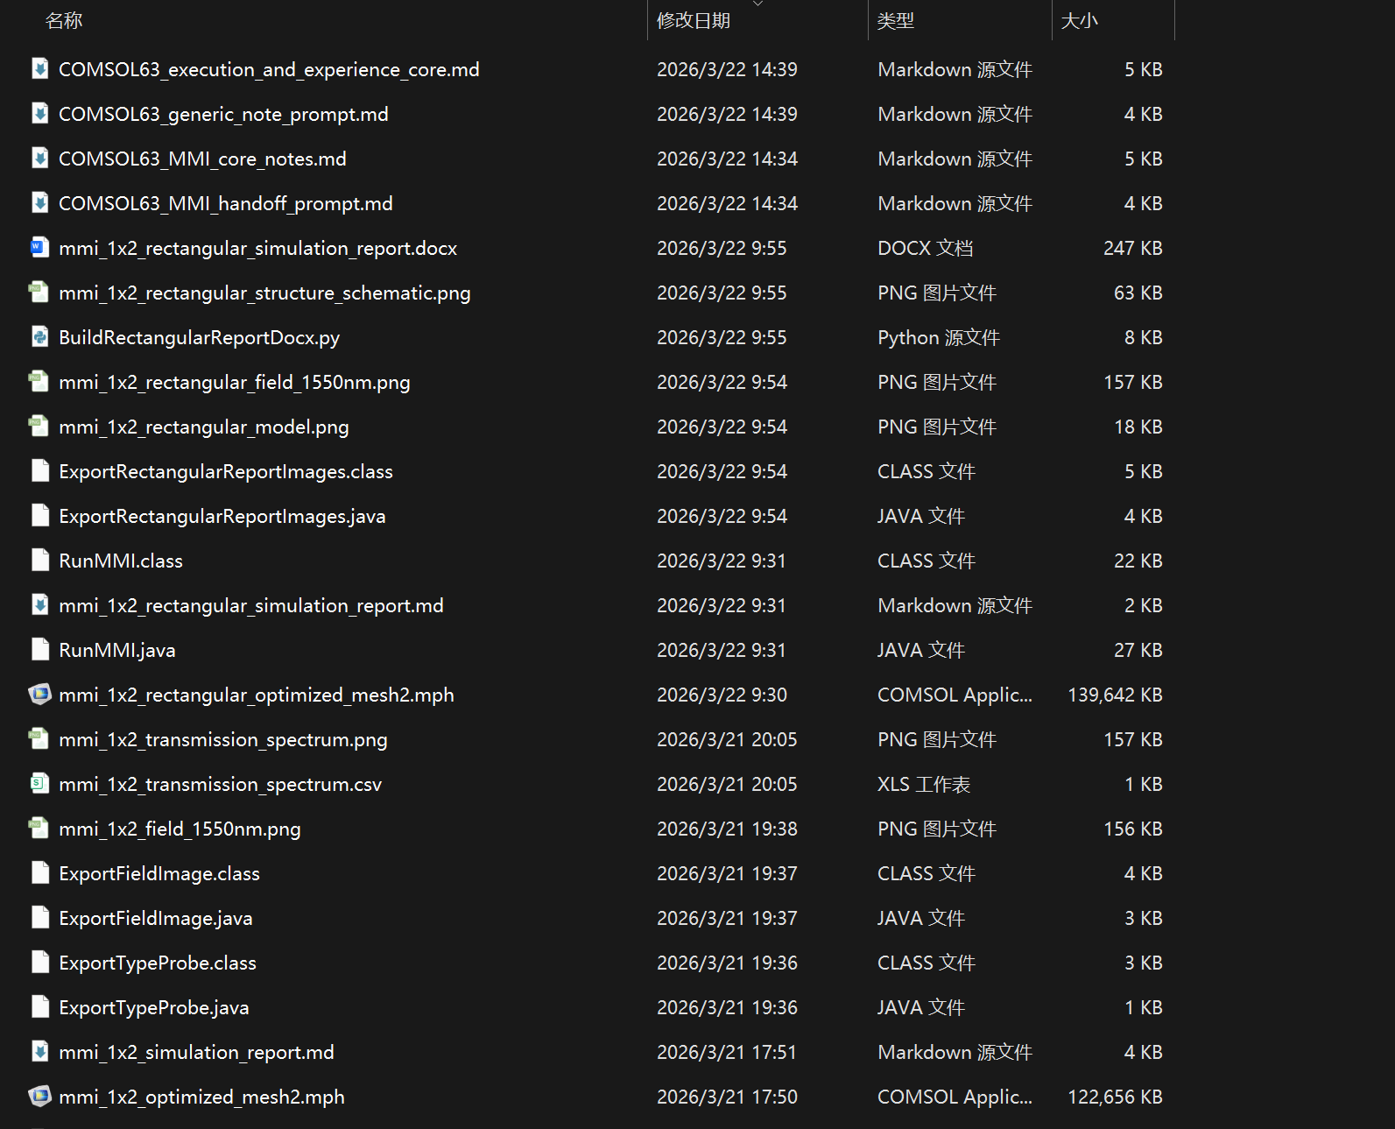Select file name mmi_1x2_field_1550nm.png

click(180, 829)
